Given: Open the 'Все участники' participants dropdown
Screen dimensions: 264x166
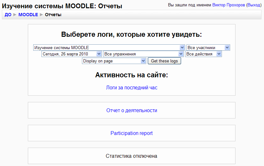Looking at the screenshot, I should (x=208, y=48).
